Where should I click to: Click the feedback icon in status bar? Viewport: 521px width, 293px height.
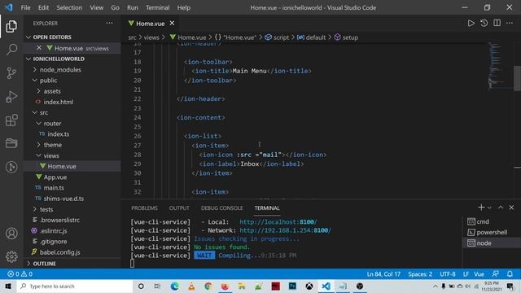(x=496, y=274)
